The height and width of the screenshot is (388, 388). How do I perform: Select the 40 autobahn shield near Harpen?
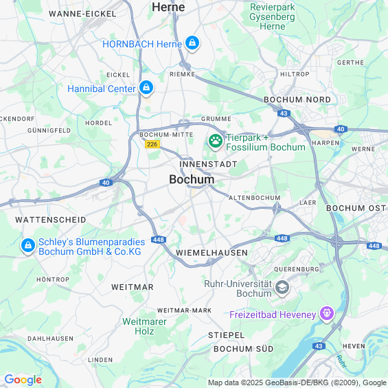341,129
